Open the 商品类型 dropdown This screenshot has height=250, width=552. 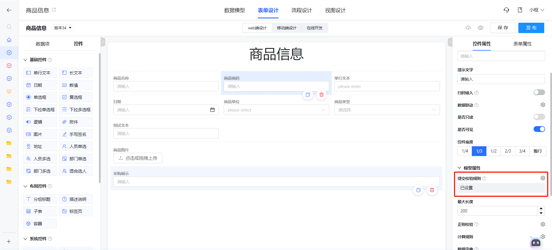click(387, 110)
